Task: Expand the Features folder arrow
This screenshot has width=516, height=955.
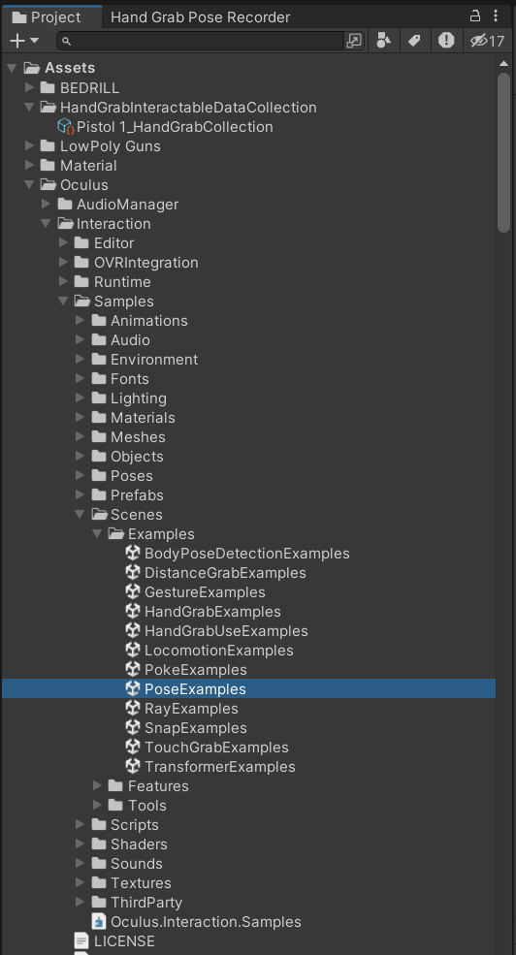Action: (97, 785)
